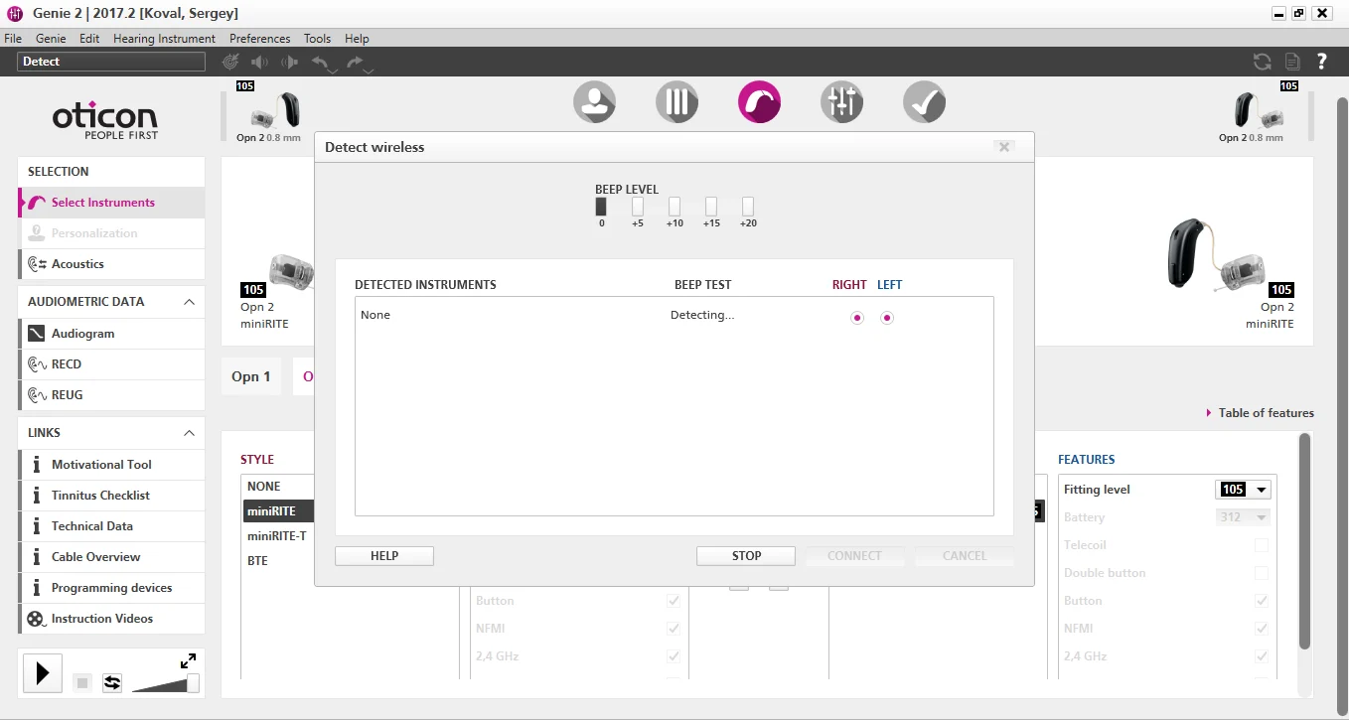The width and height of the screenshot is (1349, 720).
Task: Open the Hearing Instrument menu
Action: pyautogui.click(x=164, y=39)
